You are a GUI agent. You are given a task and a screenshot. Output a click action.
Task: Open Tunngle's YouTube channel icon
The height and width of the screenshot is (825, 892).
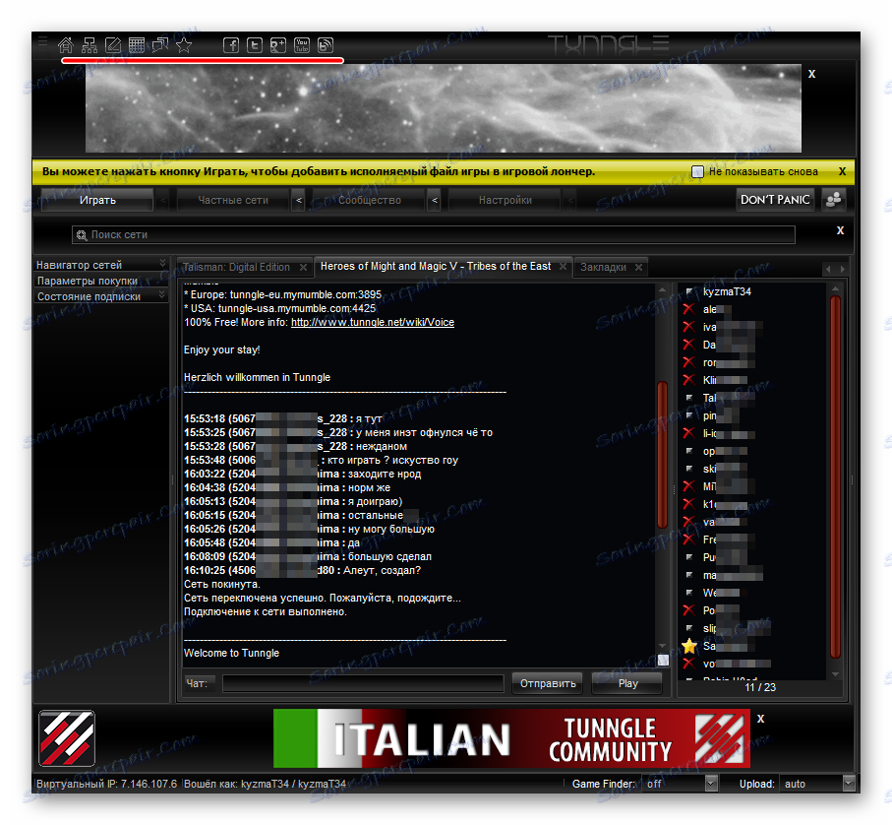click(x=302, y=45)
